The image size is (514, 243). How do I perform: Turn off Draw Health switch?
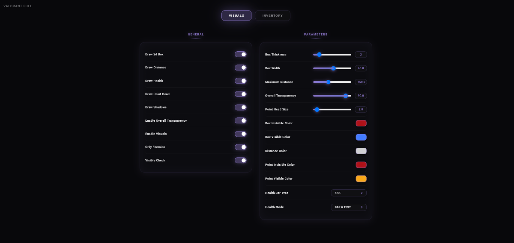(240, 81)
